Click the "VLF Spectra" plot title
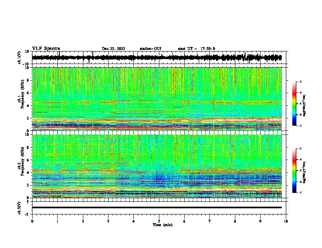This screenshot has height=248, width=322. click(x=46, y=49)
